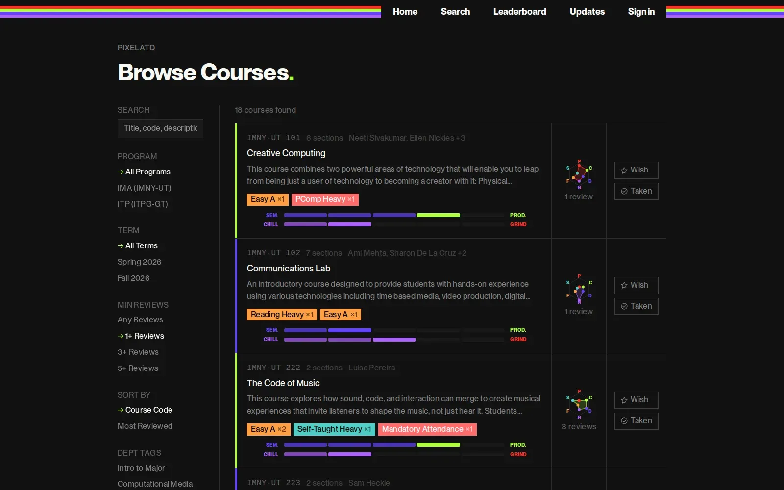Click Reading Heavy ×1 tag

(282, 315)
